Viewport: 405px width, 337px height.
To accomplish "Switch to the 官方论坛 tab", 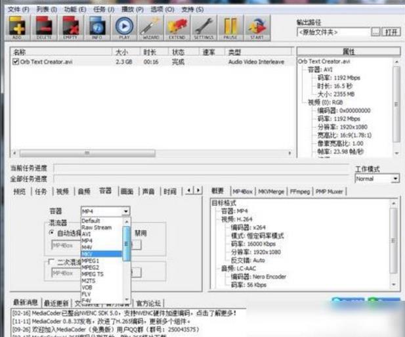I will click(x=148, y=303).
